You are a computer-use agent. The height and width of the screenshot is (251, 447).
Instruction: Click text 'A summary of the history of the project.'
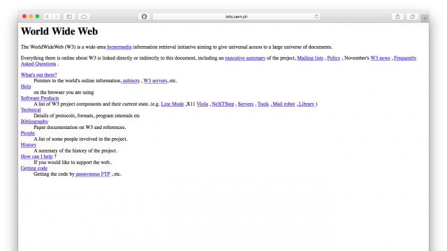coord(75,151)
